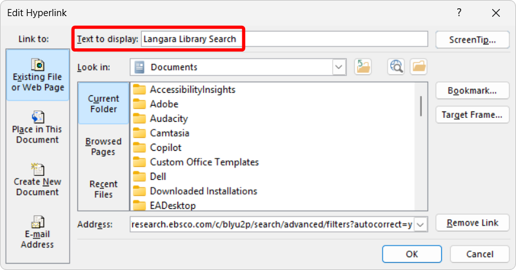516x270 pixels.
Task: Click the Browse for File icon
Action: (x=419, y=67)
